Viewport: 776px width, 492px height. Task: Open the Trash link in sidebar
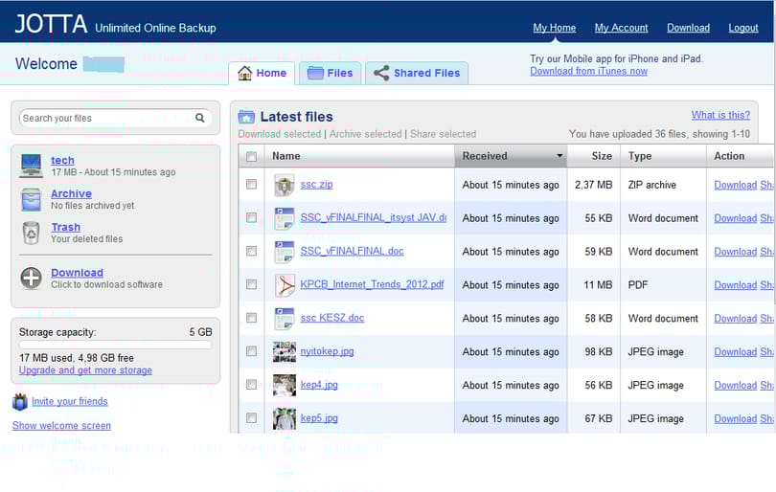(x=66, y=228)
